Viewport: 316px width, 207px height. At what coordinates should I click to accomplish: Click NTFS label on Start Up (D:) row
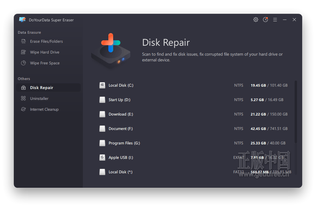tap(239, 100)
